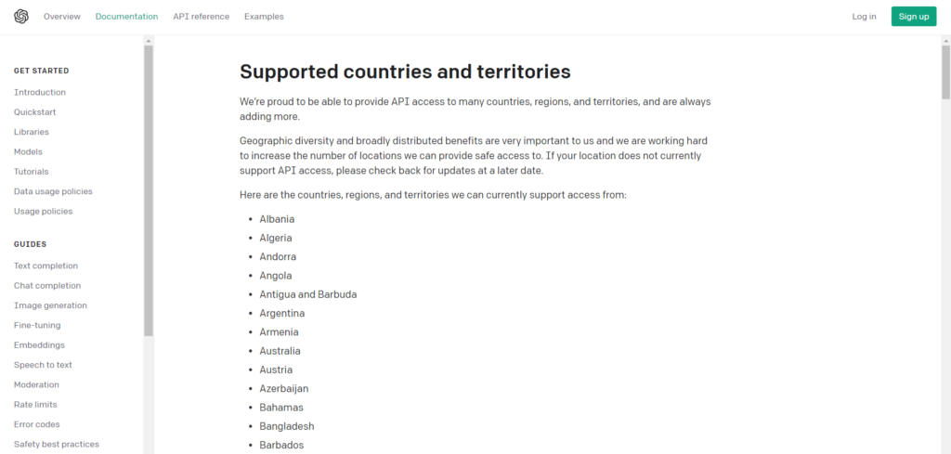Go to the Examples tab

tap(264, 17)
